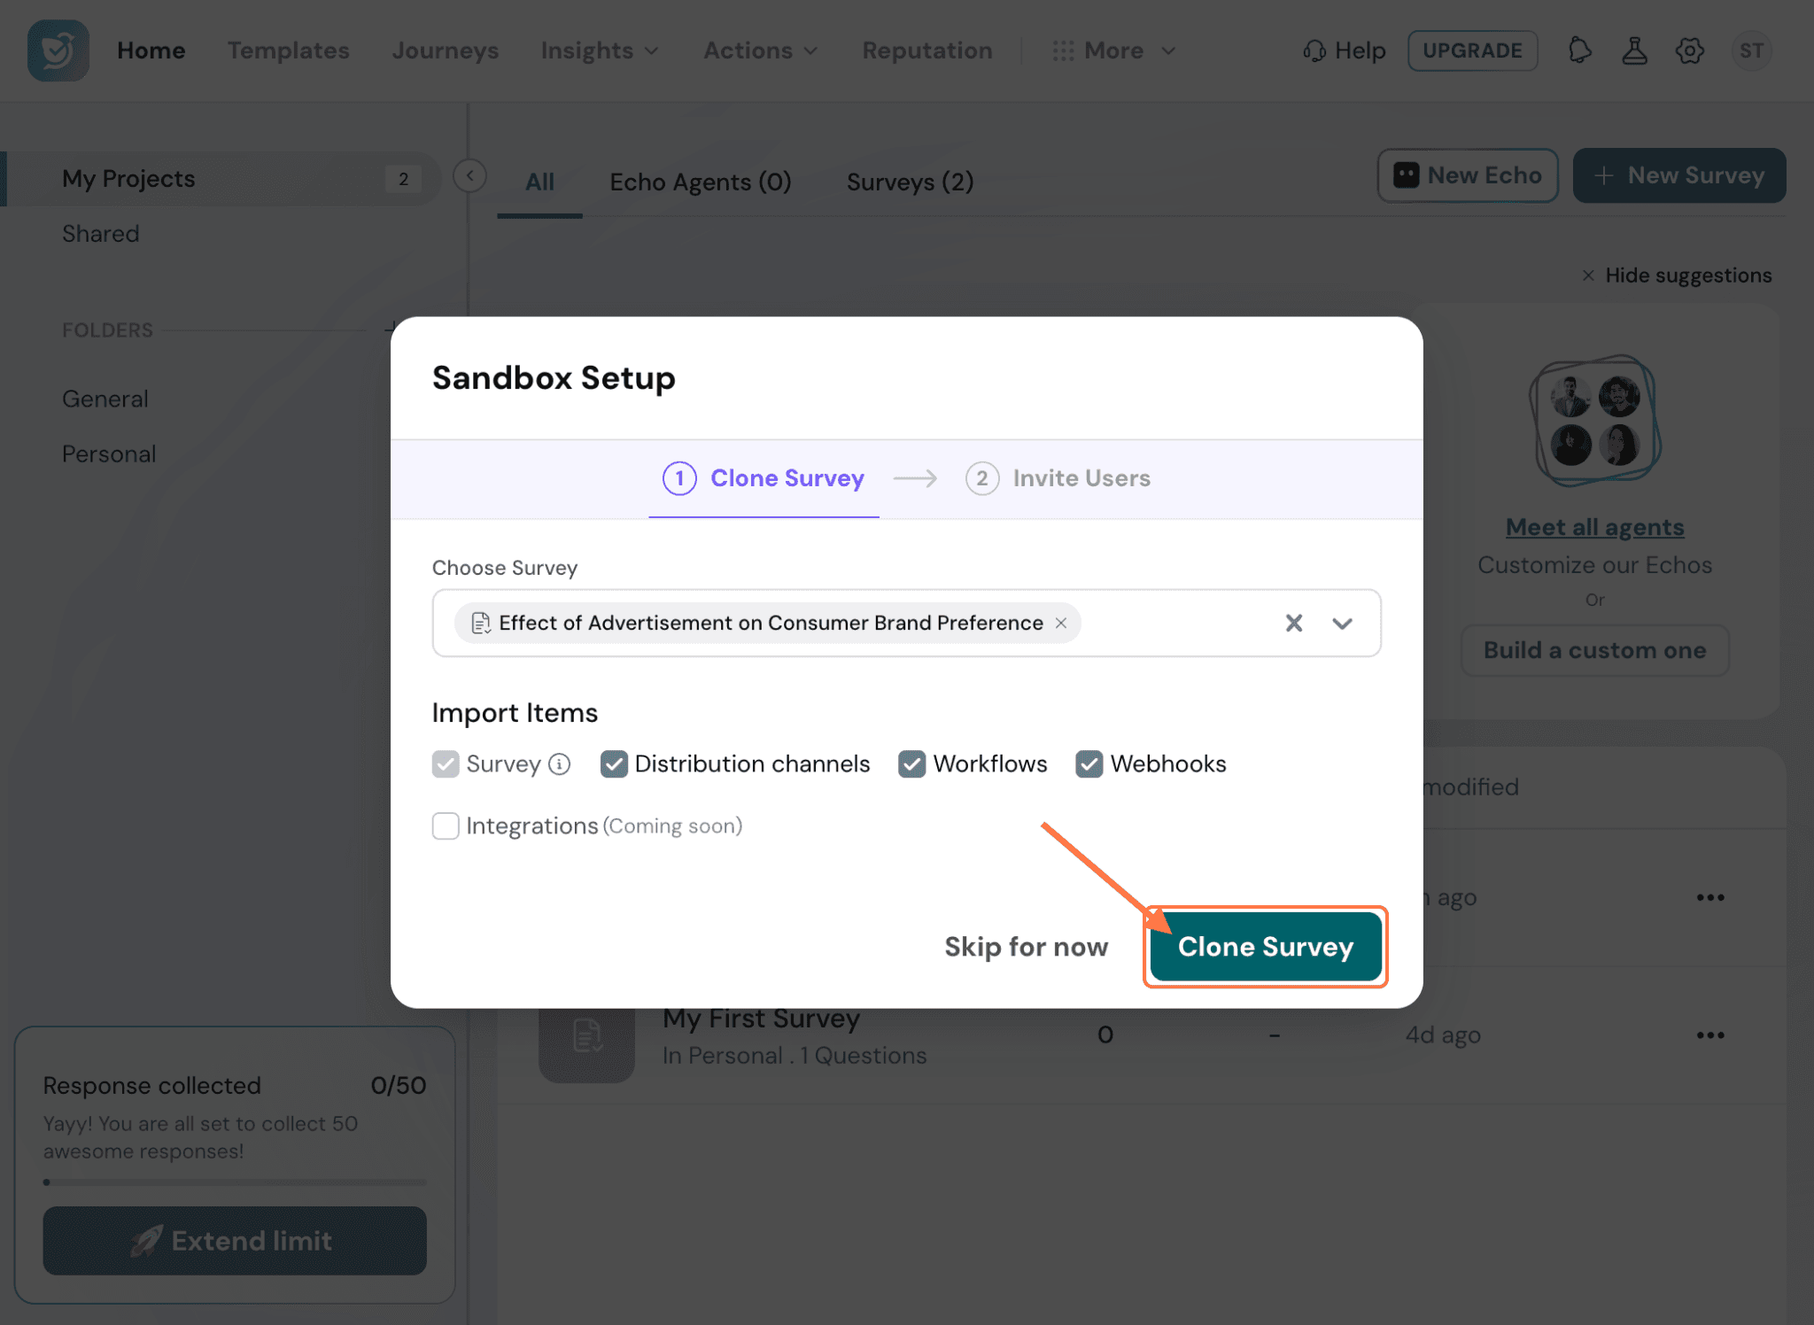Open the Insights dropdown menu

pos(600,50)
